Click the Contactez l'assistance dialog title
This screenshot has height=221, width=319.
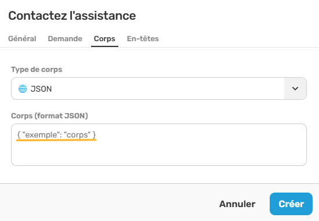tap(72, 16)
